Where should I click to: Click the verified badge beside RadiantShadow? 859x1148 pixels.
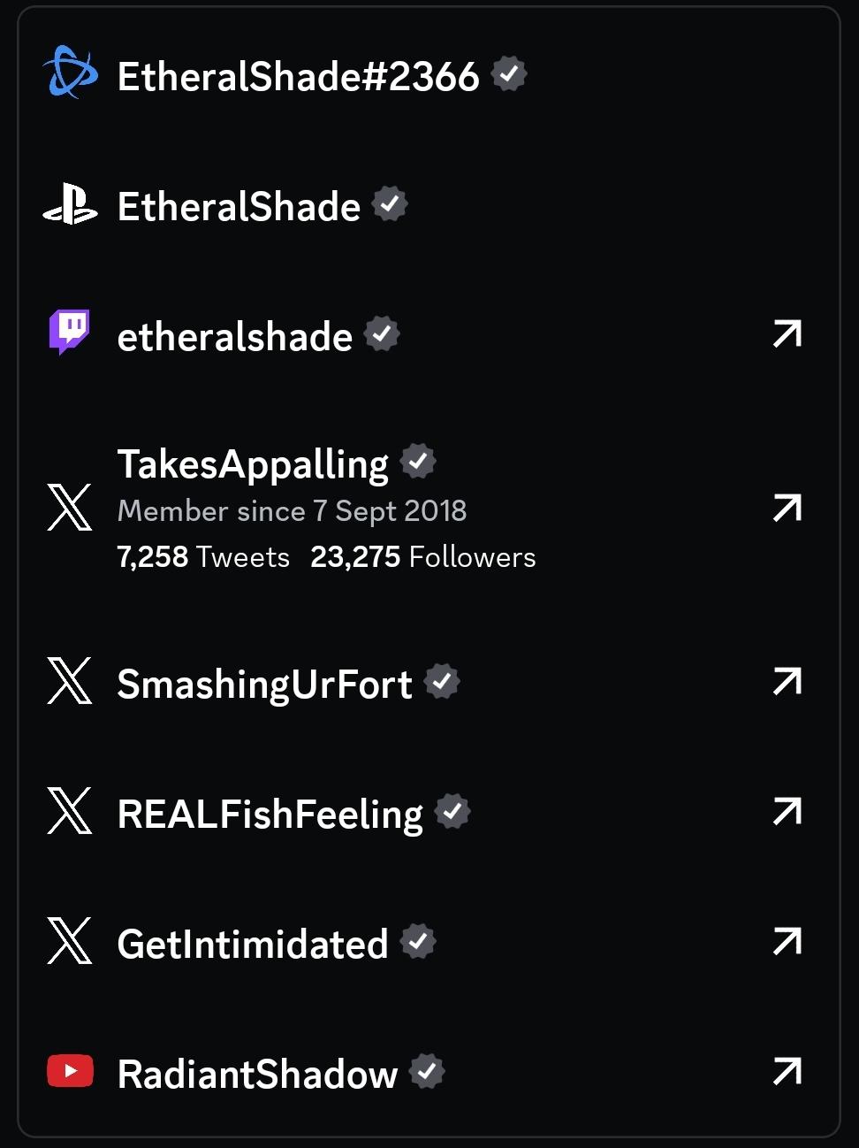[x=427, y=1072]
